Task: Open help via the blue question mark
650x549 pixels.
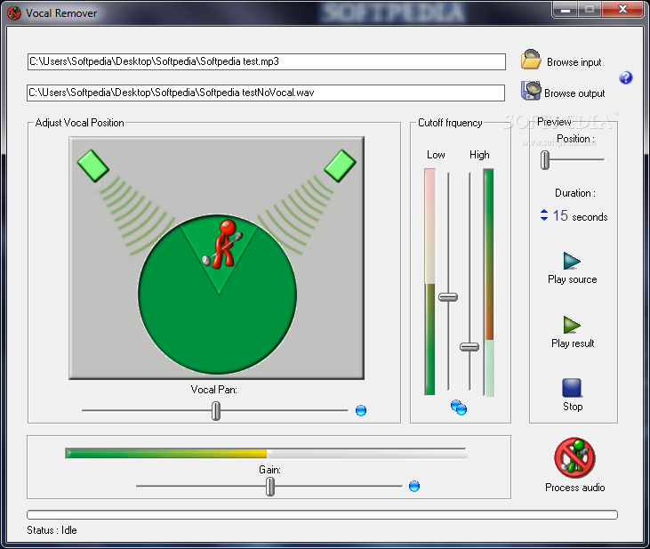Action: (x=625, y=77)
